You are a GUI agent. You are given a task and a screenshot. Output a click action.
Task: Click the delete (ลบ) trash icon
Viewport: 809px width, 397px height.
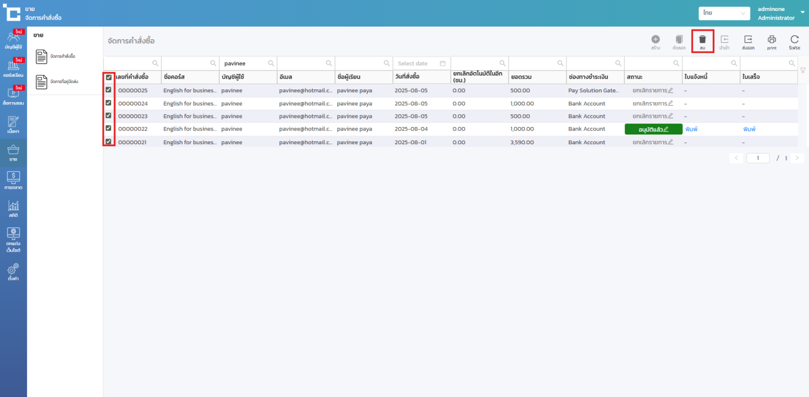(702, 39)
